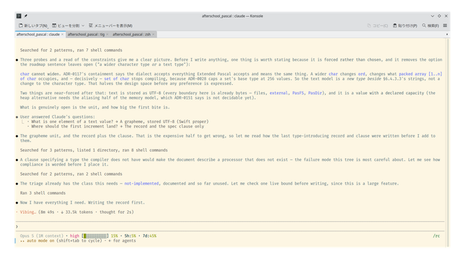Minimize the Konsole window
This screenshot has width=465, height=265.
[432, 16]
